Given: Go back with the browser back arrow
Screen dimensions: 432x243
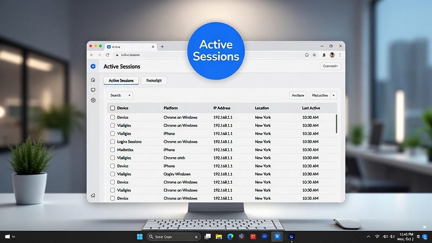Looking at the screenshot, I should click(x=92, y=55).
